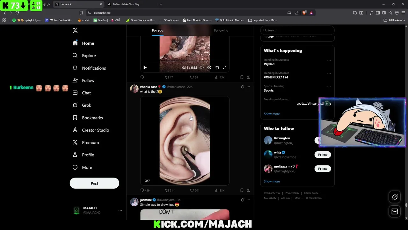Switch to the Following tab
The image size is (408, 230).
click(221, 30)
